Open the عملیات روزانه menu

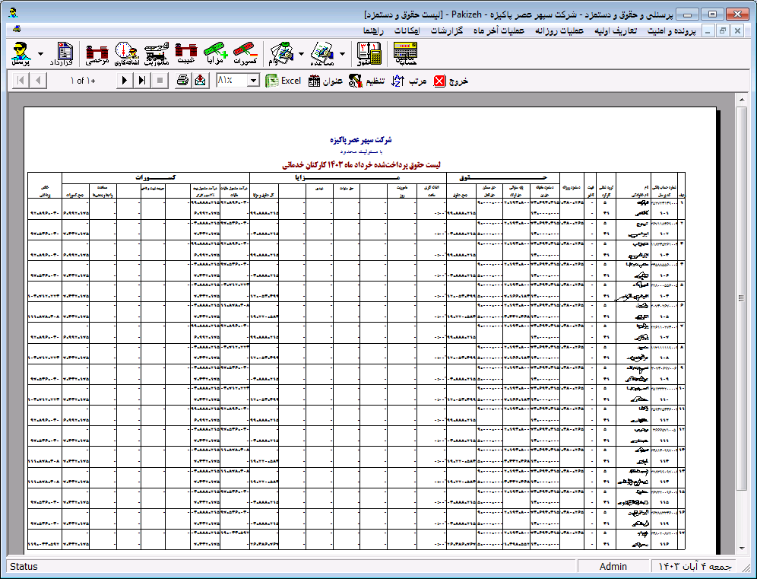(x=559, y=31)
